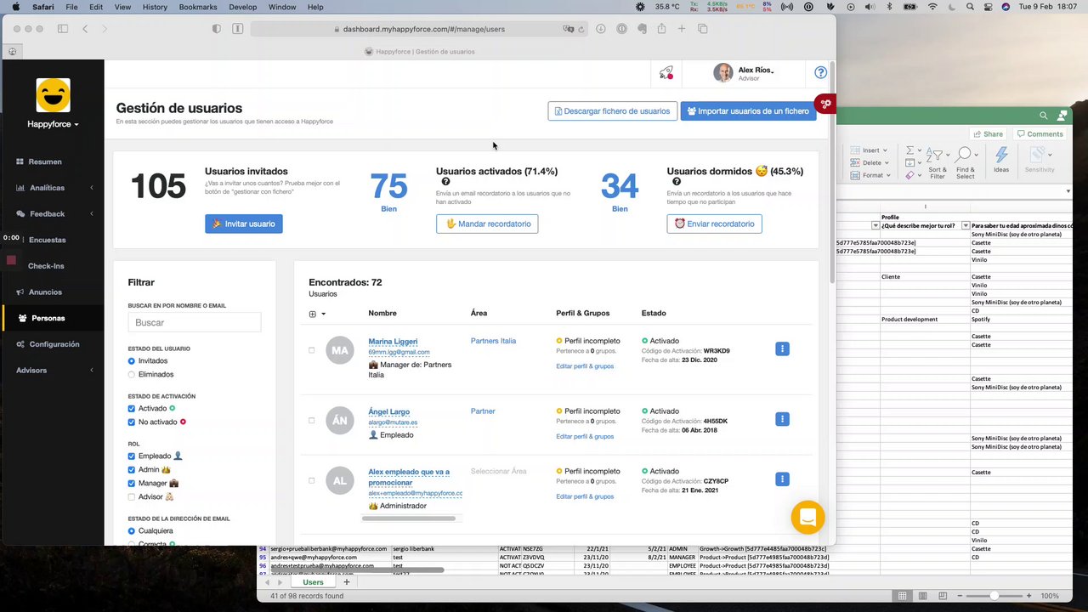This screenshot has width=1088, height=612.
Task: Tick the checkbox for Marina Liggeri
Action: pos(311,350)
